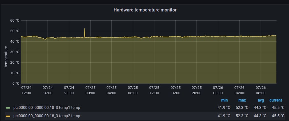The height and width of the screenshot is (121, 289).
Task: Click the 60 °C y-axis label
Action: [15, 20]
